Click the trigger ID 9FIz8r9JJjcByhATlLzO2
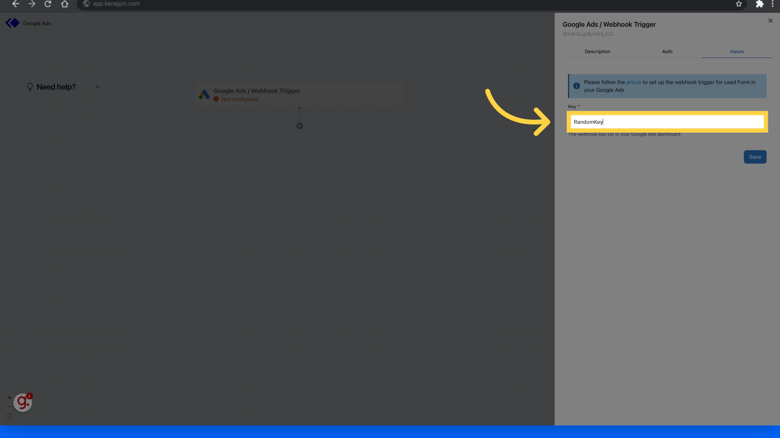 point(587,34)
